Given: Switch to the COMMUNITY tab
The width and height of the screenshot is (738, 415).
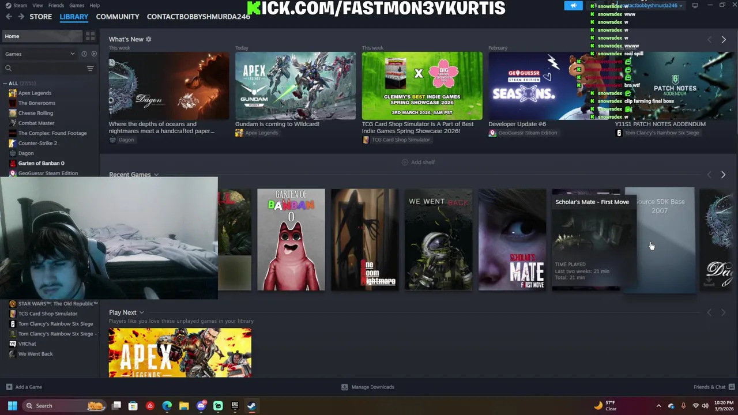Looking at the screenshot, I should [x=118, y=17].
